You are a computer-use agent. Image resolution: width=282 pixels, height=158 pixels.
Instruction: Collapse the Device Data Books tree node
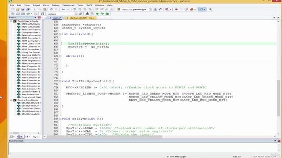(x=11, y=100)
